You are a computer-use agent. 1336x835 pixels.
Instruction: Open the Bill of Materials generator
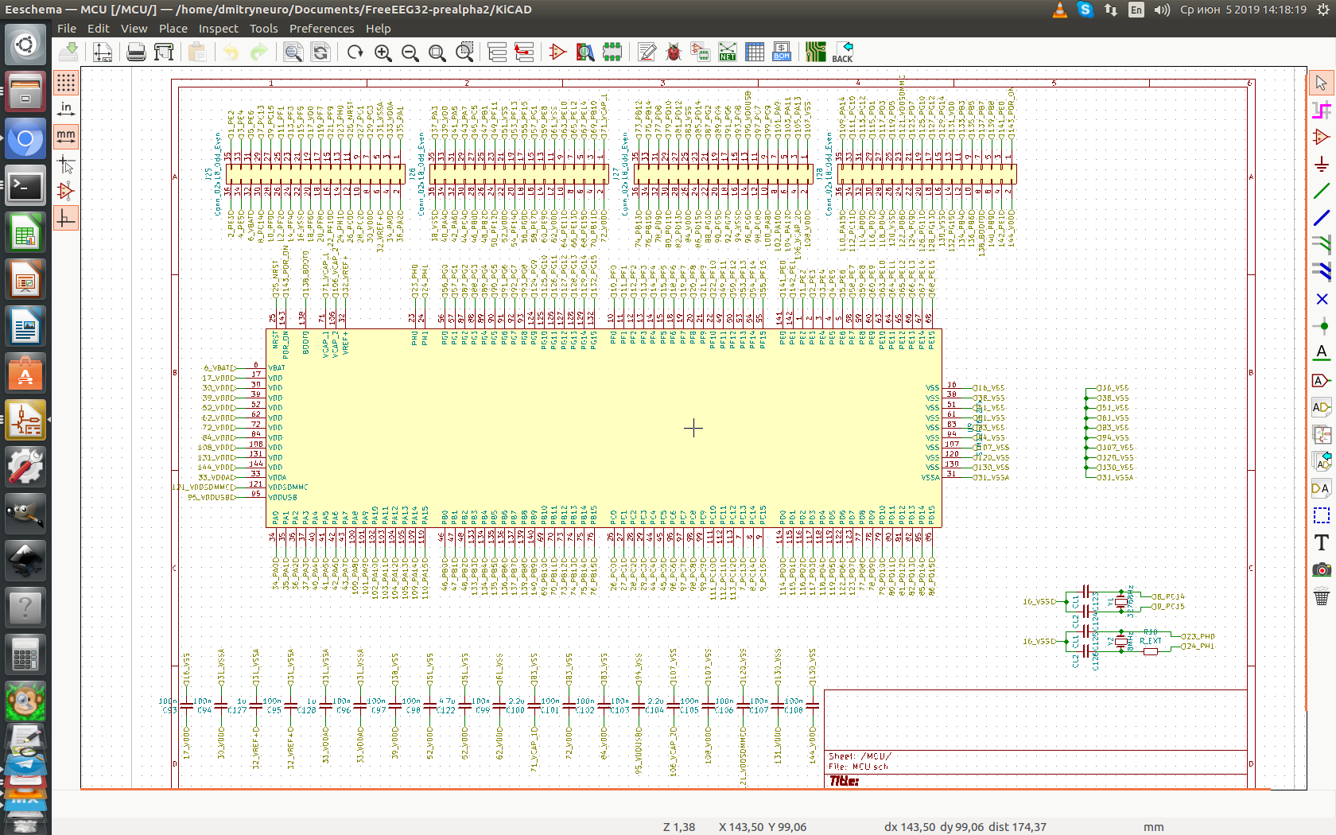point(781,52)
